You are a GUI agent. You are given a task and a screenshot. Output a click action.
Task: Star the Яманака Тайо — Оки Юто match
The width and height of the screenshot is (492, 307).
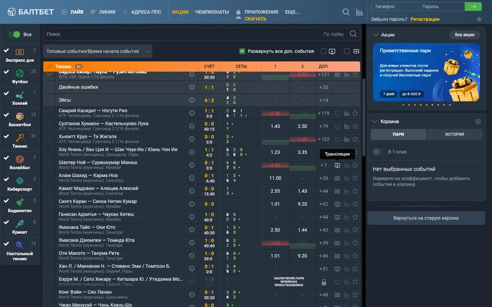click(x=355, y=230)
